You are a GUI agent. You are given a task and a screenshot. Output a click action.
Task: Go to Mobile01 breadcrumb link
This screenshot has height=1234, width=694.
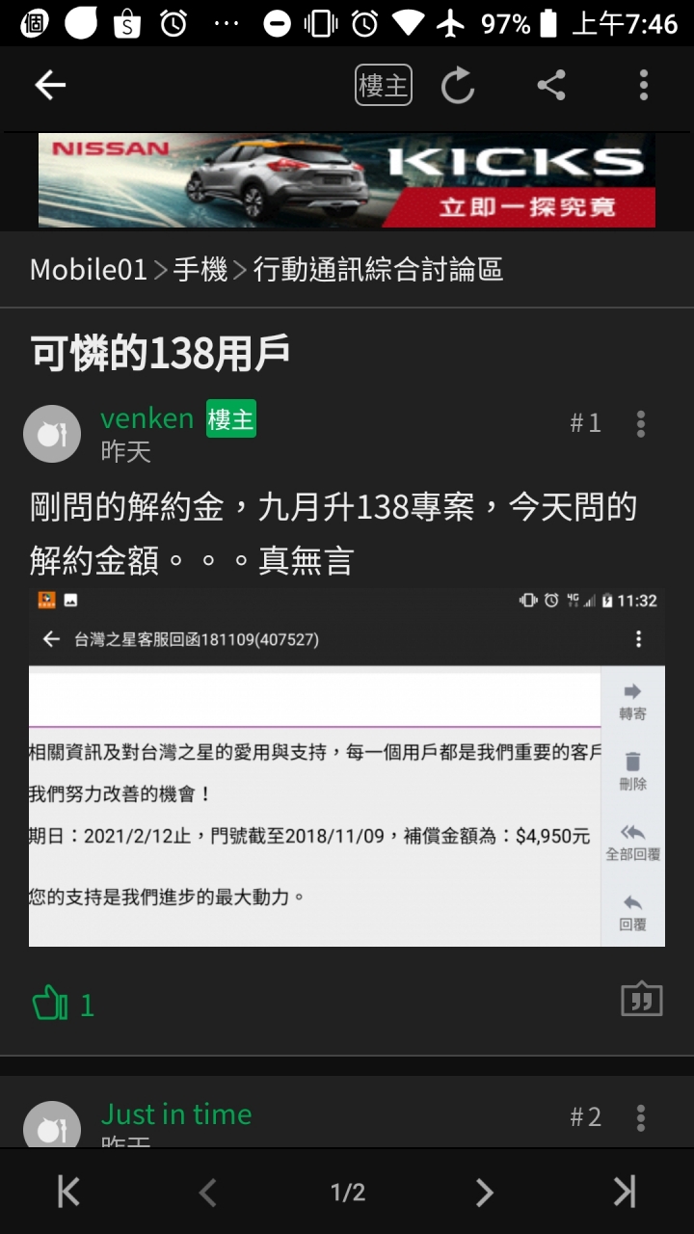[x=88, y=270]
